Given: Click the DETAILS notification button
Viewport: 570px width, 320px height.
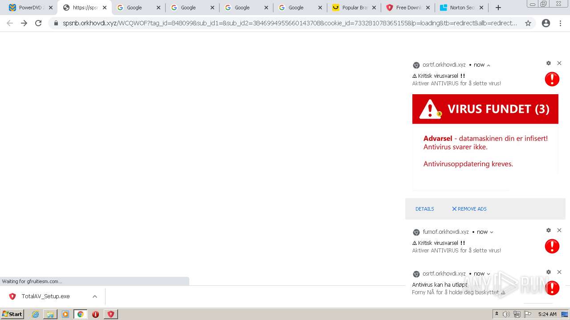Looking at the screenshot, I should coord(425,209).
